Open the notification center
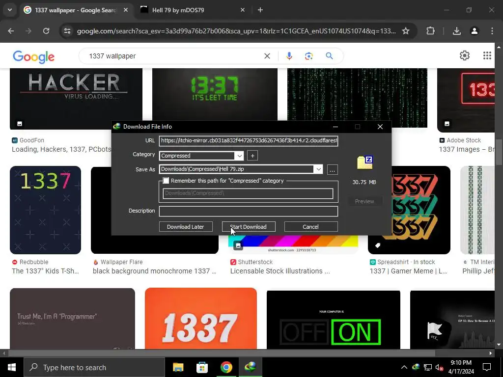This screenshot has width=503, height=377. [x=487, y=367]
